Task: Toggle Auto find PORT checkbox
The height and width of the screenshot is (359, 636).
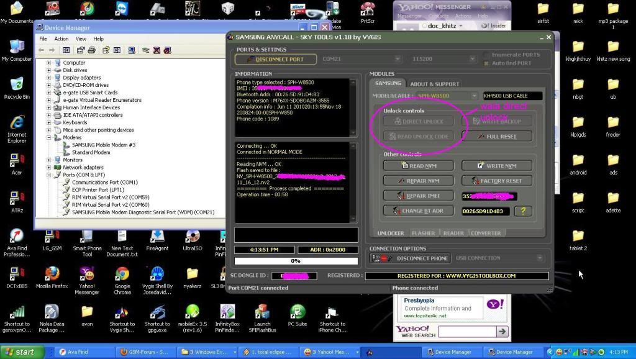Action: point(486,63)
